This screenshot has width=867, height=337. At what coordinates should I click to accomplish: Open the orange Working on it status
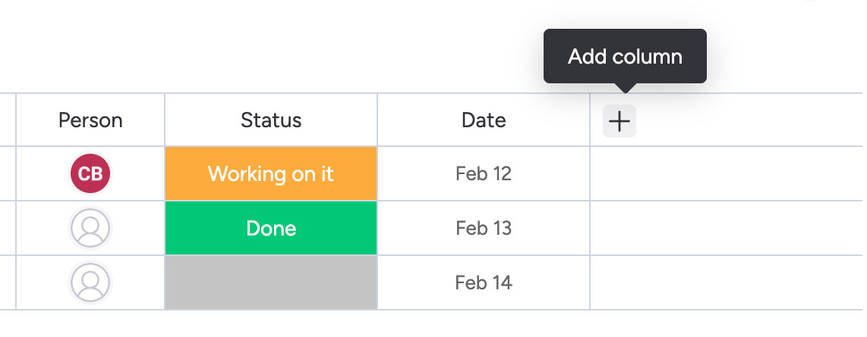coord(271,173)
